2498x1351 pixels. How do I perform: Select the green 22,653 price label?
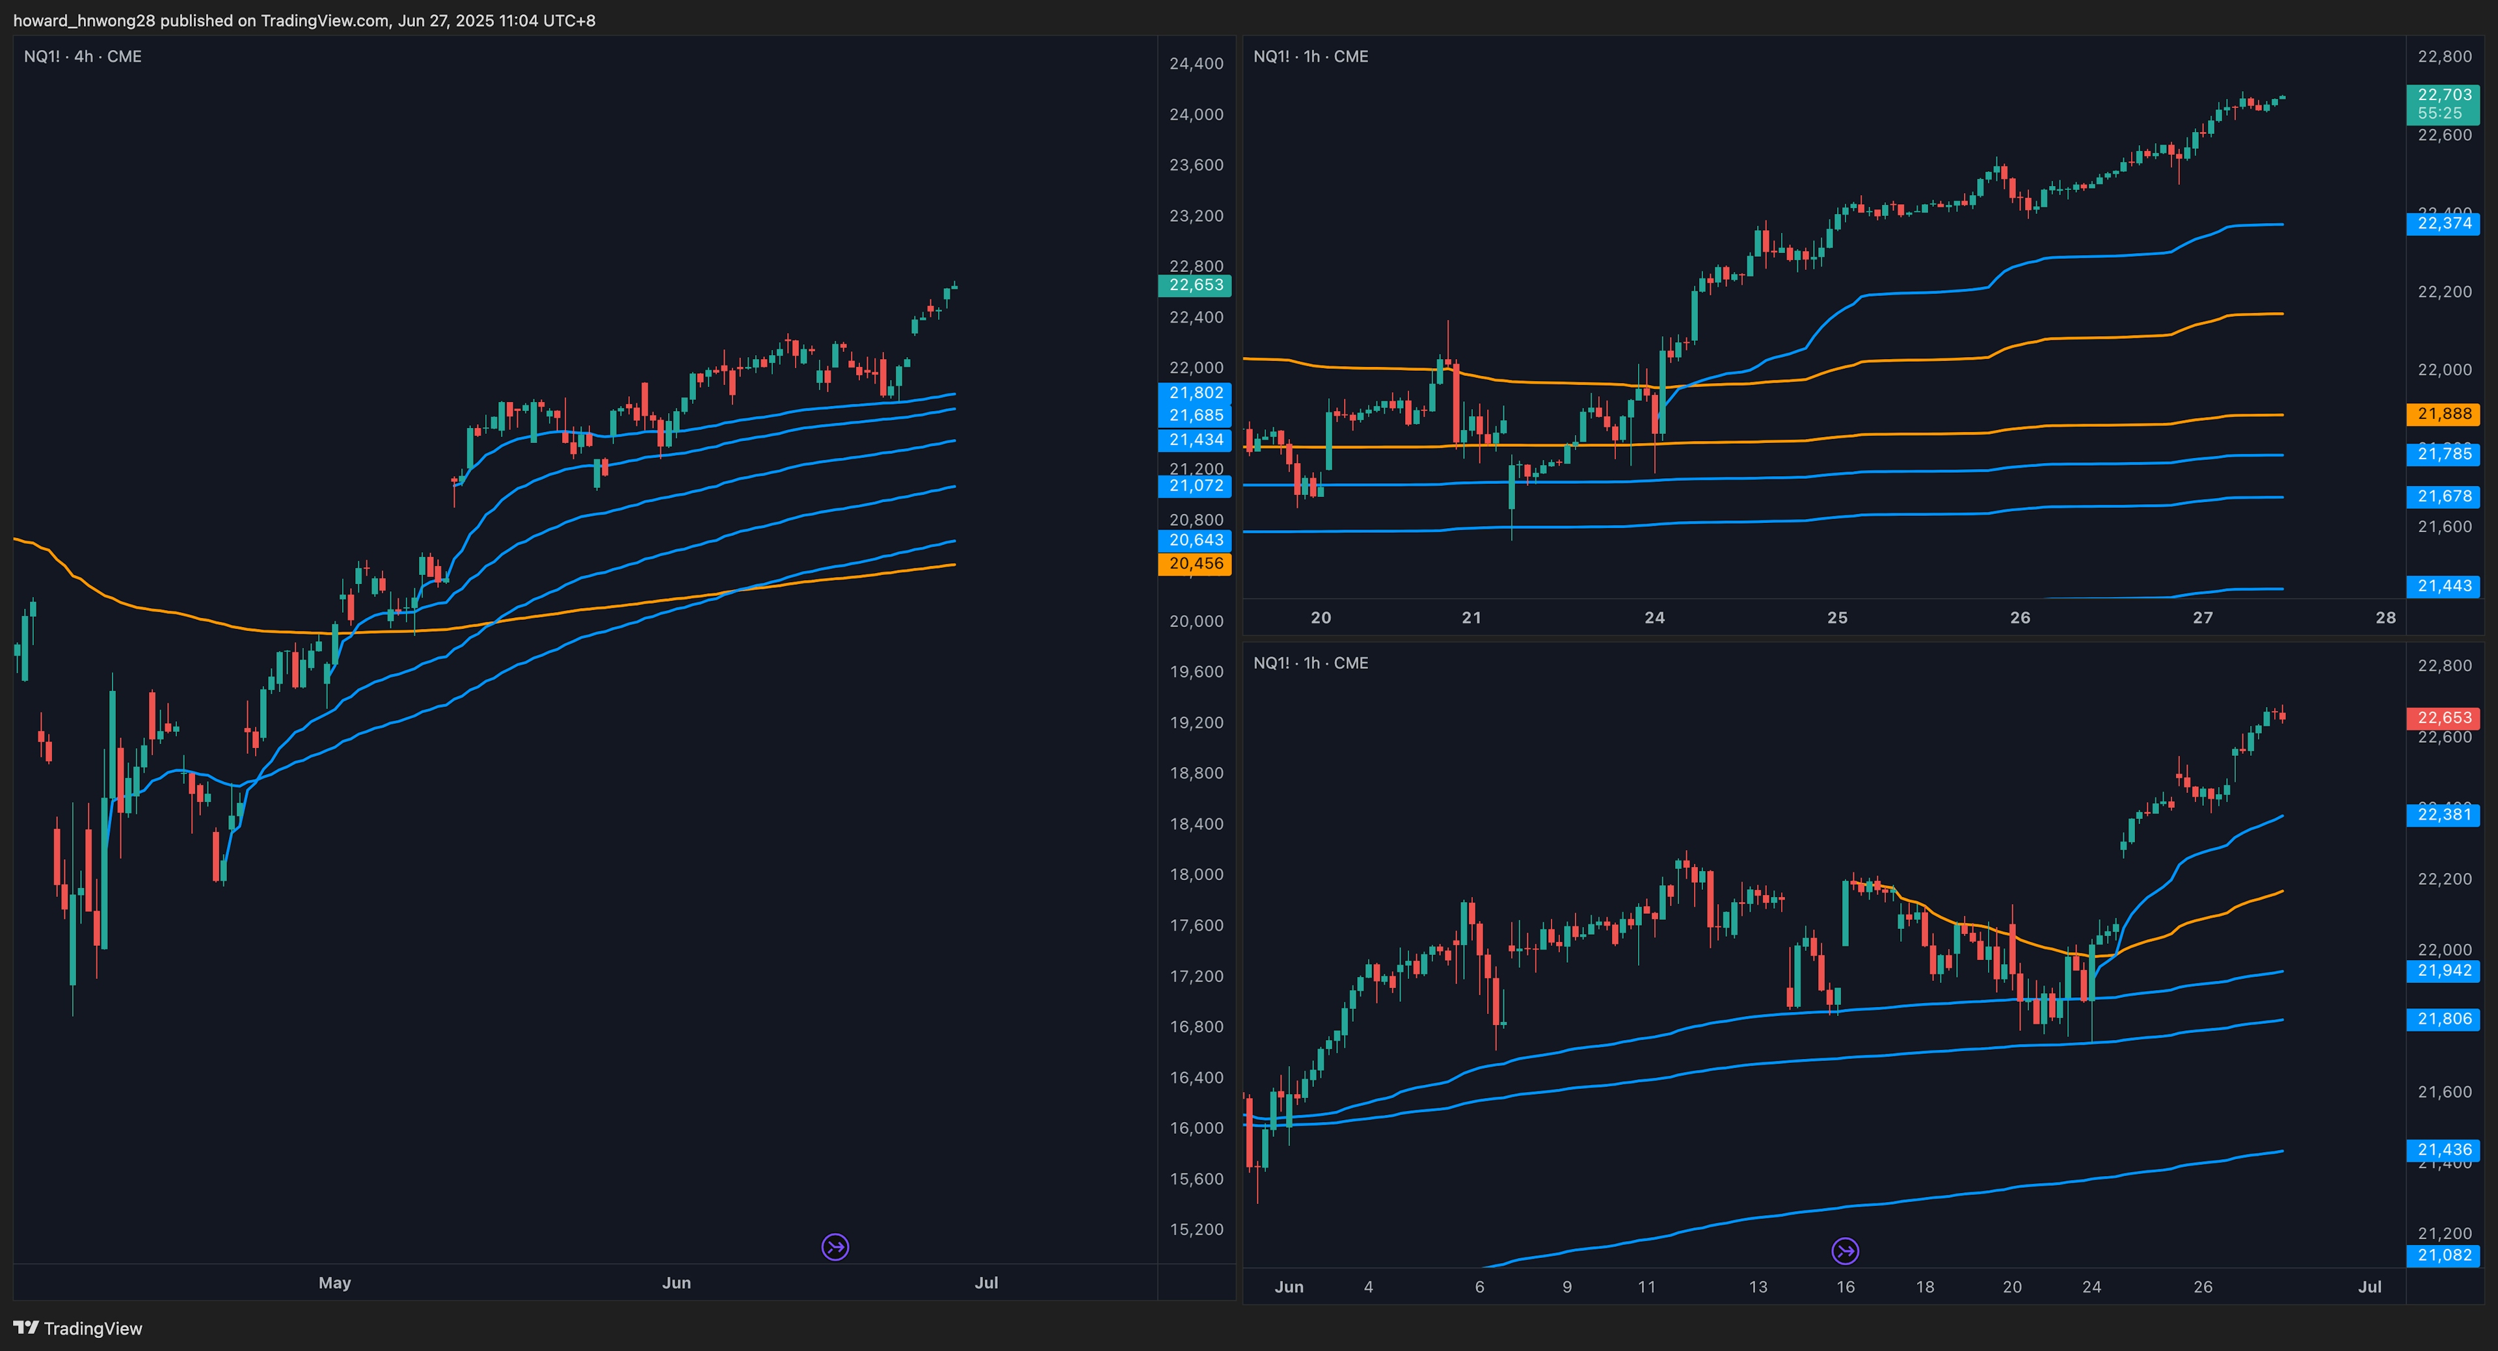(1195, 285)
